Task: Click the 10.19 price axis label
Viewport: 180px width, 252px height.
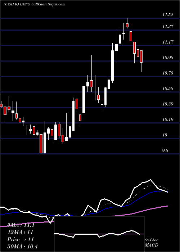Action: [168, 120]
